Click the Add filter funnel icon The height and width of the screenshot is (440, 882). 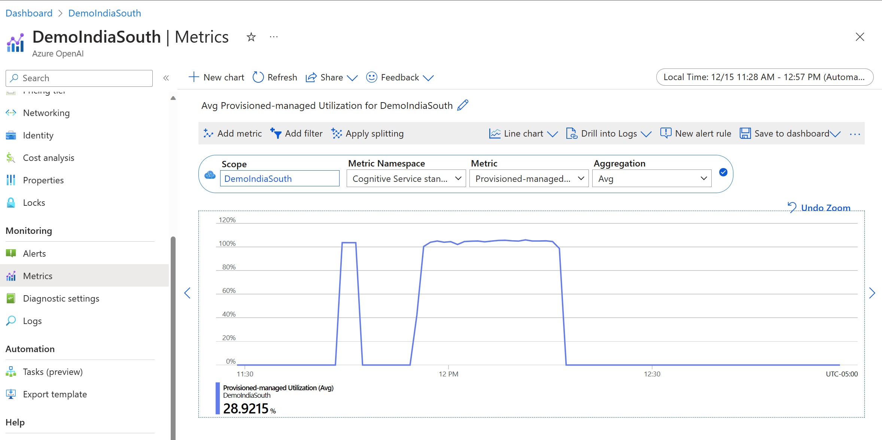click(276, 134)
